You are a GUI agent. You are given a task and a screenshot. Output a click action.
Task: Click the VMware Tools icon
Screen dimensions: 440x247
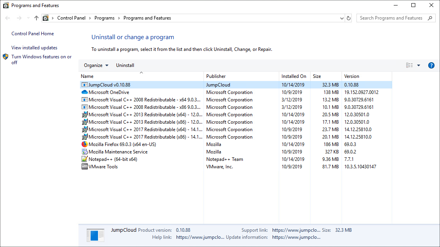point(84,166)
